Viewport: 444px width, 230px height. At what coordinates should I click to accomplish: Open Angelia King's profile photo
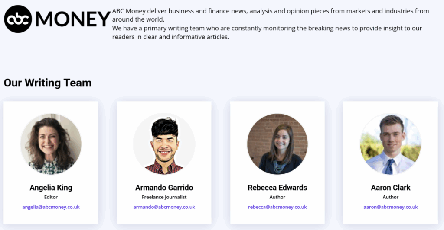51,144
